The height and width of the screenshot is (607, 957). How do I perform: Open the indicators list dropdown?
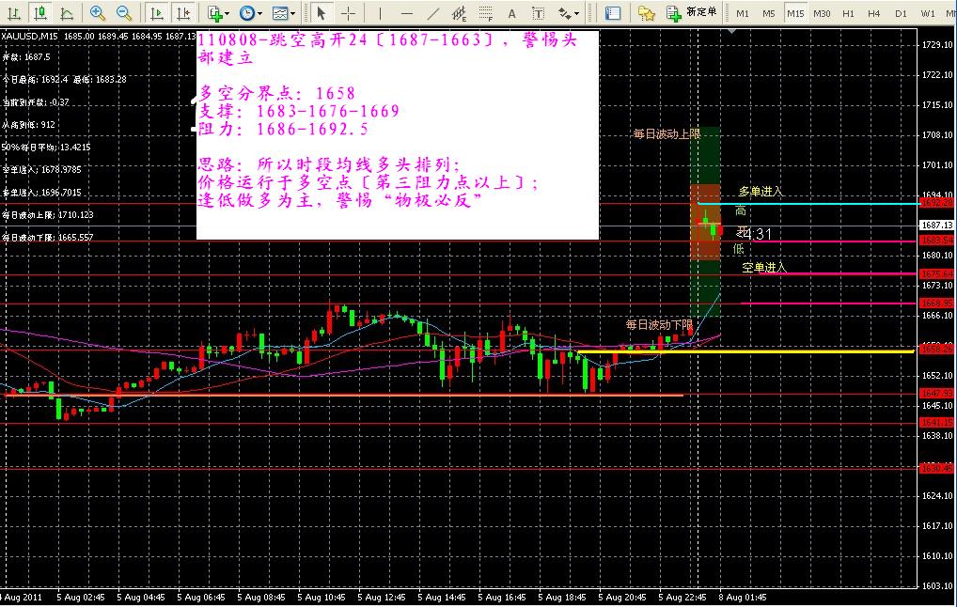(218, 13)
